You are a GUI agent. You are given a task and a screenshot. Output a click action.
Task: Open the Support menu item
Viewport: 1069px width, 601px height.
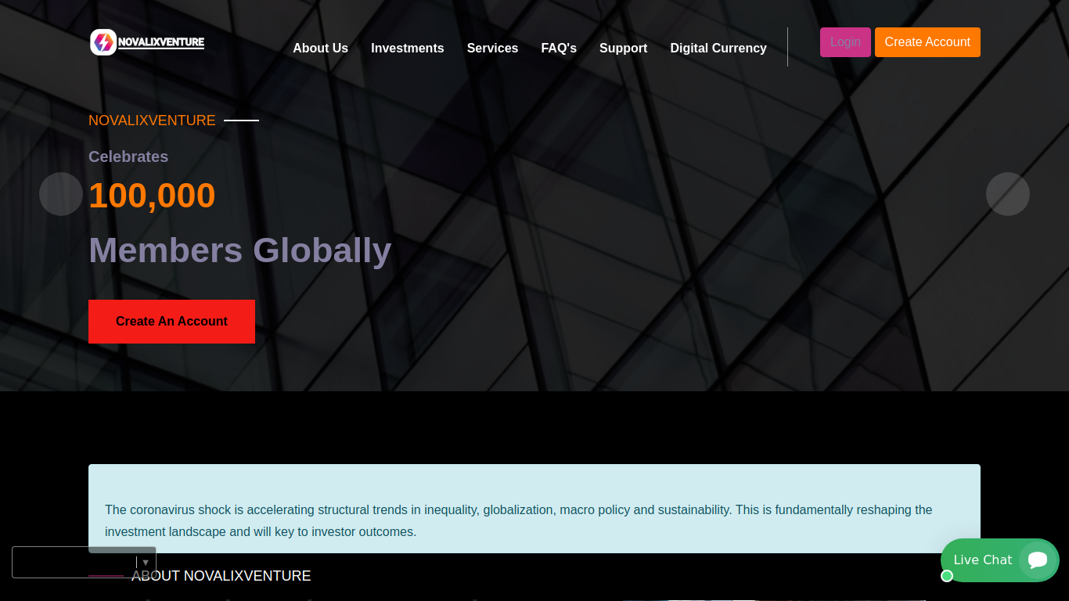click(x=623, y=49)
